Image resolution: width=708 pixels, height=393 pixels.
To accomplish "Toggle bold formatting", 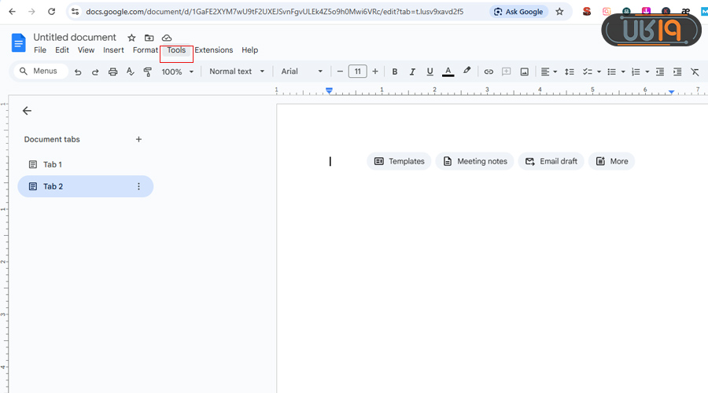I will (395, 72).
